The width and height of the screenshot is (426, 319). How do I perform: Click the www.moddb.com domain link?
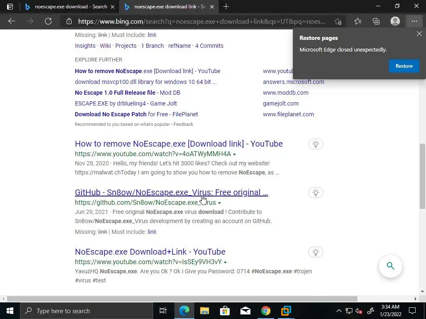pyautogui.click(x=285, y=93)
